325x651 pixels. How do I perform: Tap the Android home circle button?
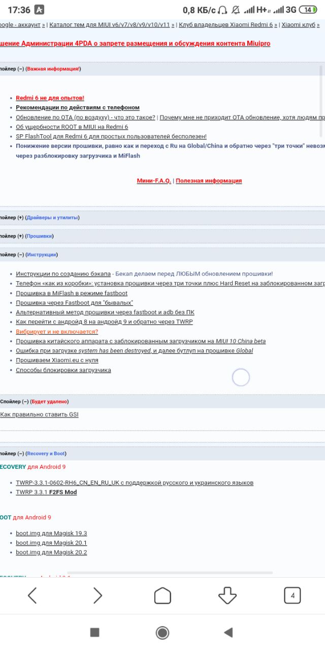(x=162, y=632)
